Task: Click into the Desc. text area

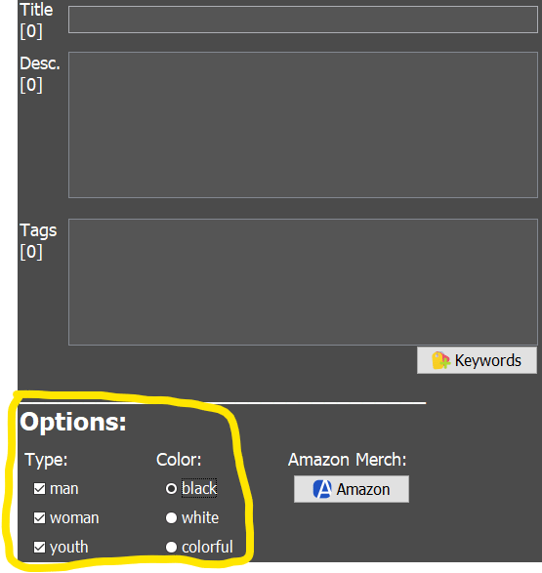Action: coord(303,125)
